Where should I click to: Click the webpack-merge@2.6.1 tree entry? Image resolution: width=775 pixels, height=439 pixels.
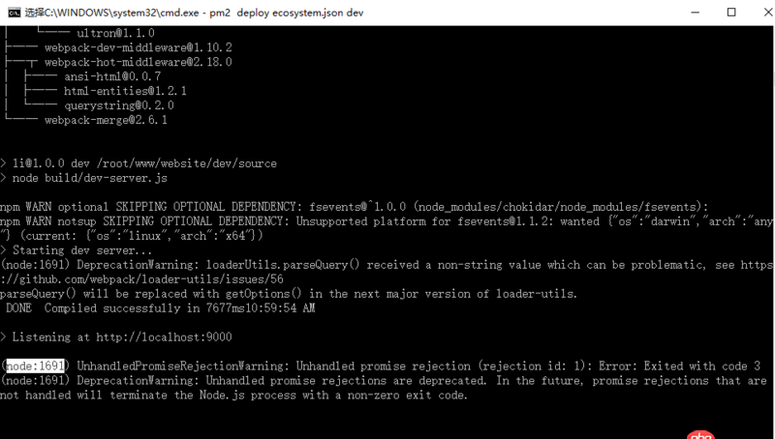[106, 120]
